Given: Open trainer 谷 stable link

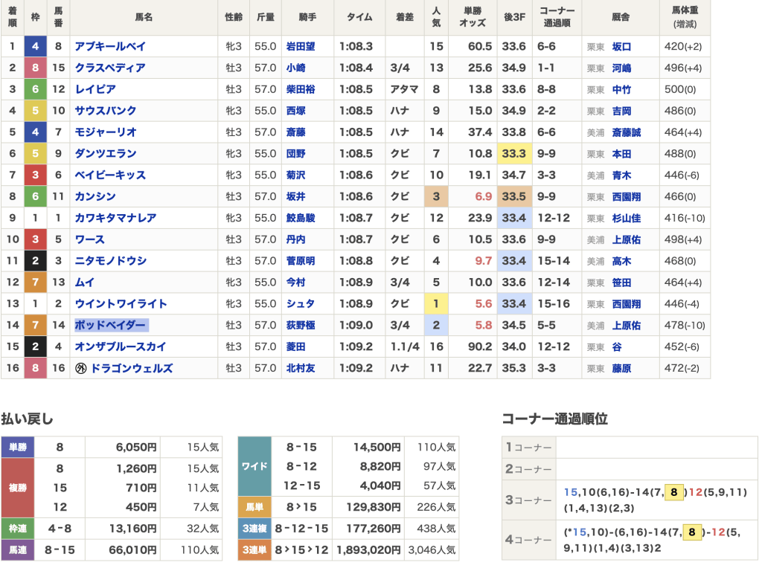Looking at the screenshot, I should (617, 346).
